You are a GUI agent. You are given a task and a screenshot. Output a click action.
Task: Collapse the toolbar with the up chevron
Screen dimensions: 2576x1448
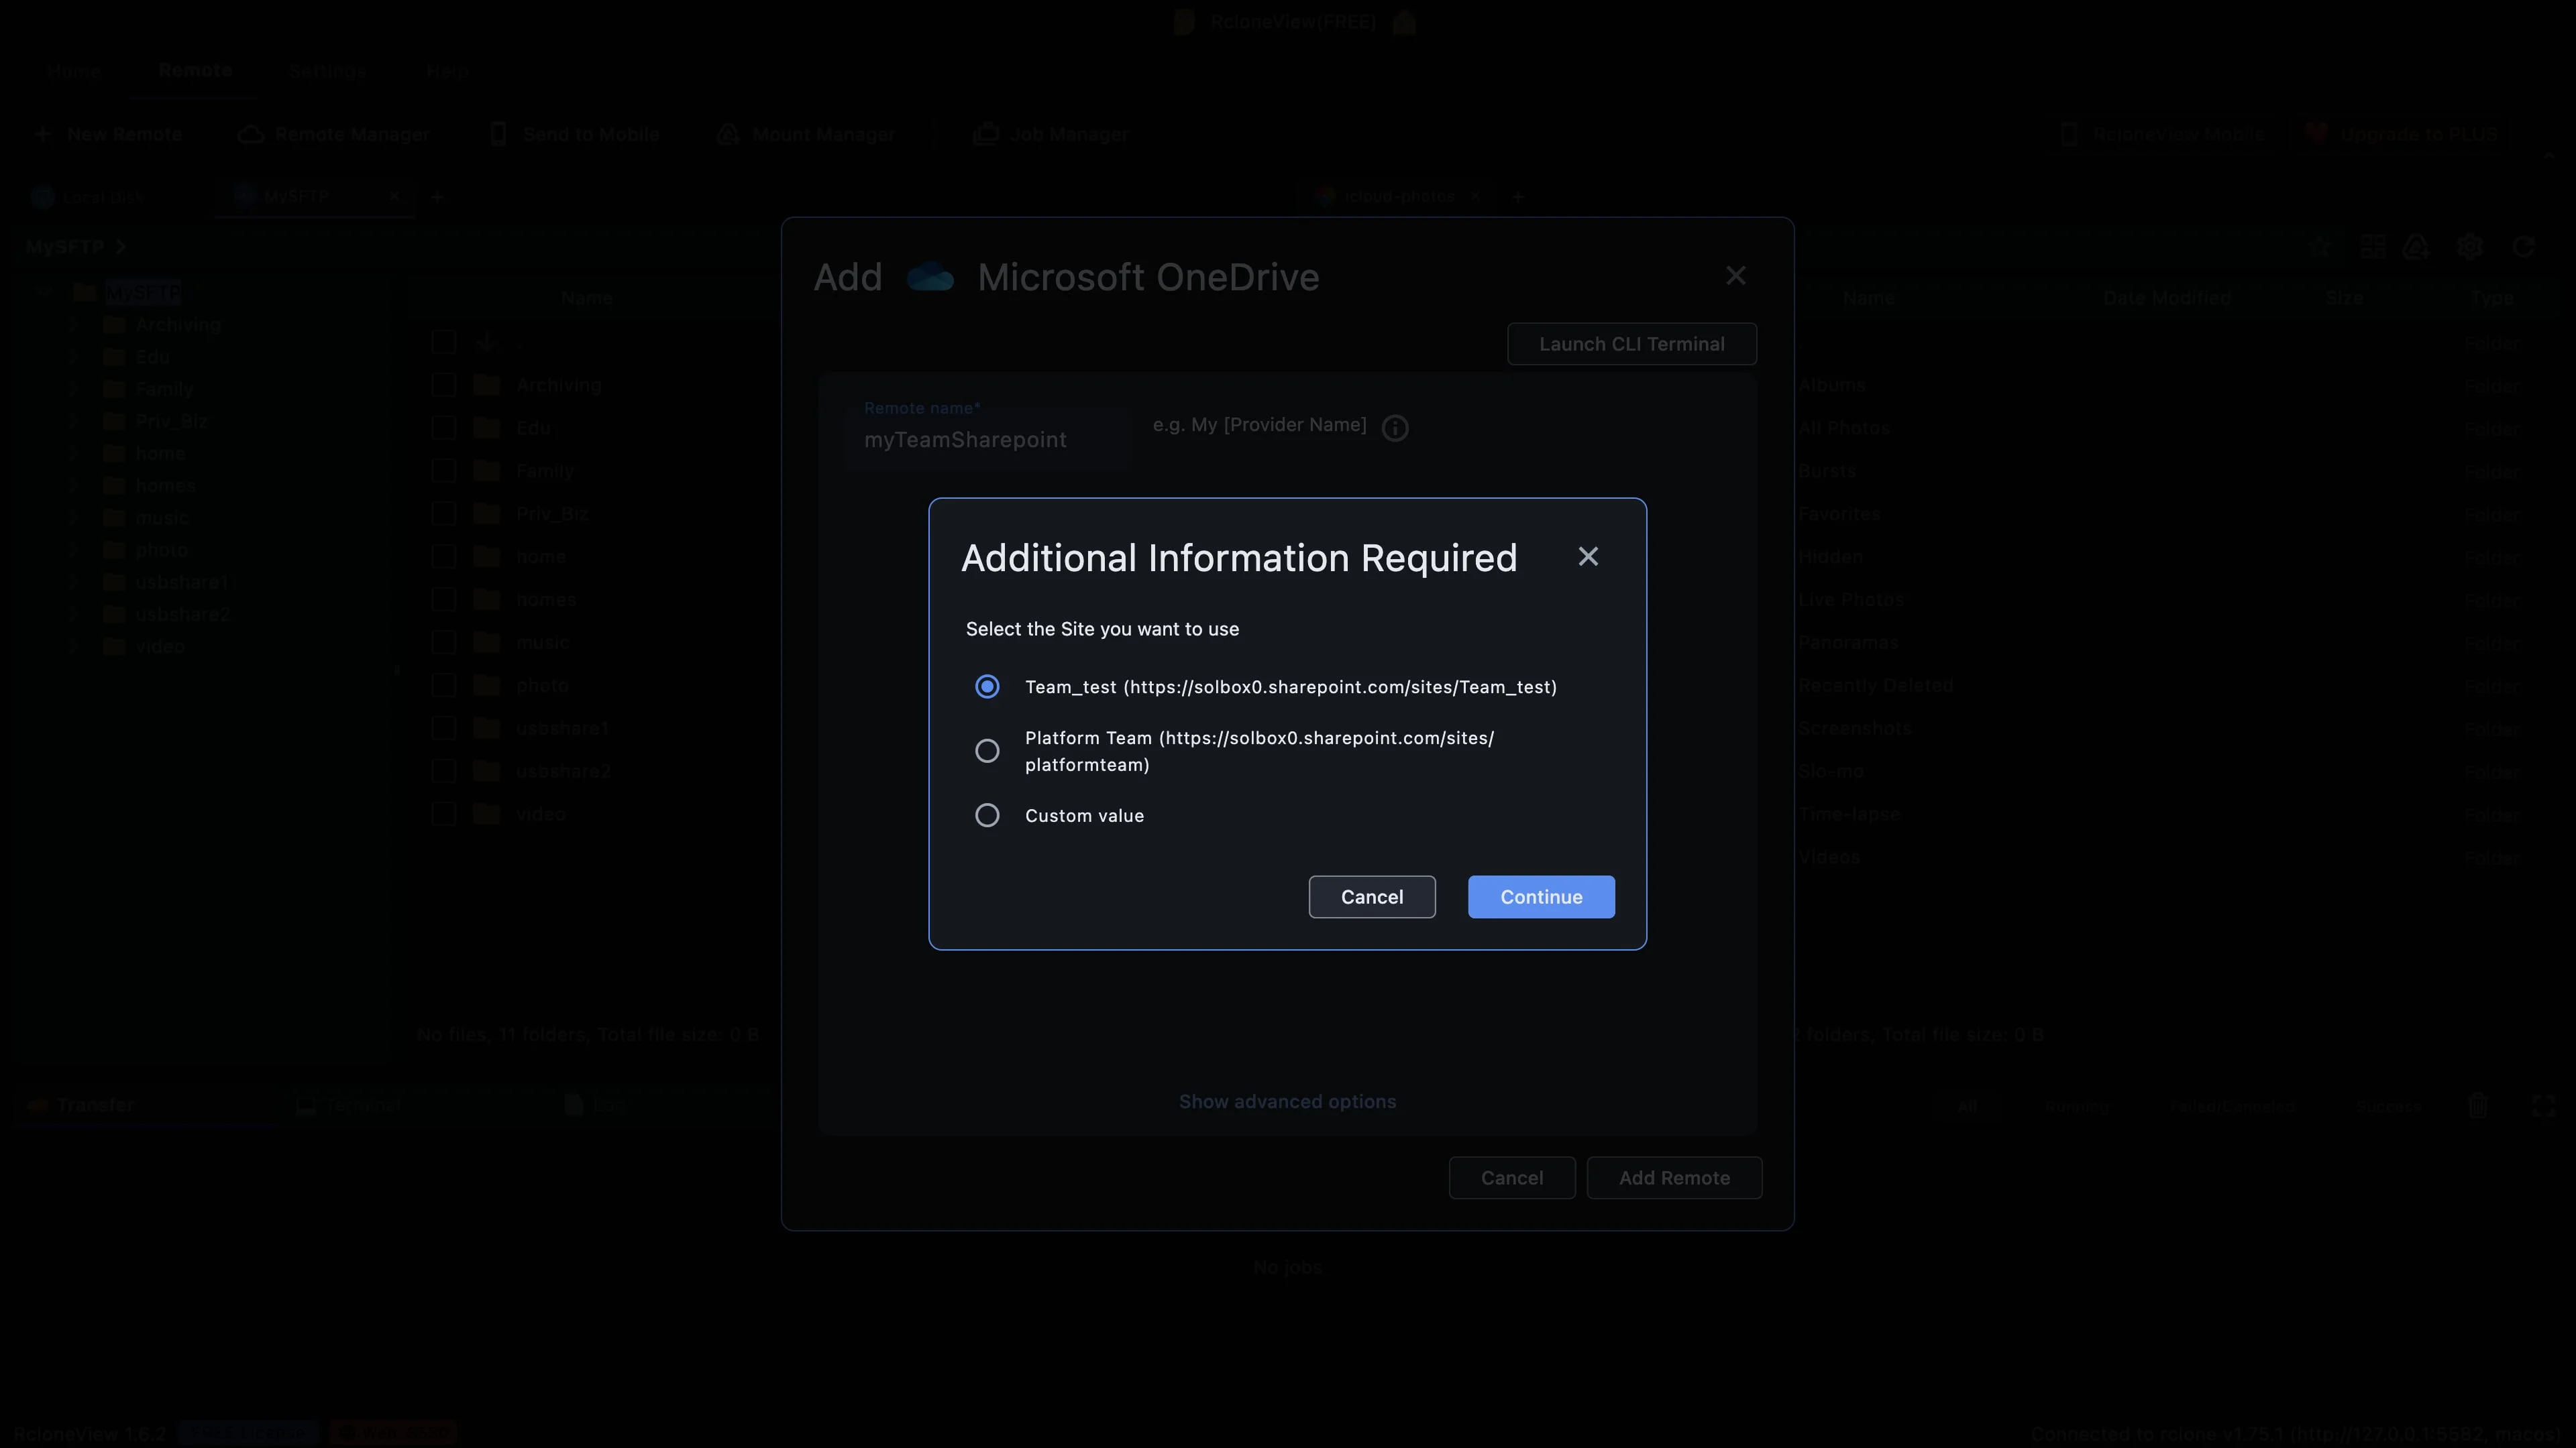(x=2548, y=156)
